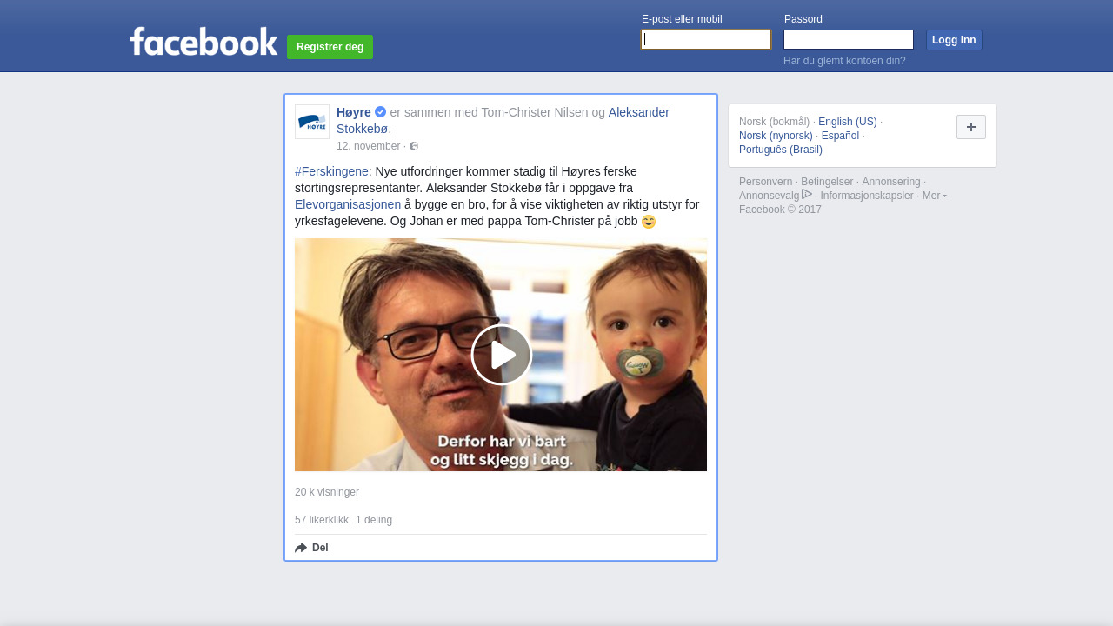Screen dimensions: 1113x626
Task: Click the public globe privacy icon
Action: tap(414, 146)
